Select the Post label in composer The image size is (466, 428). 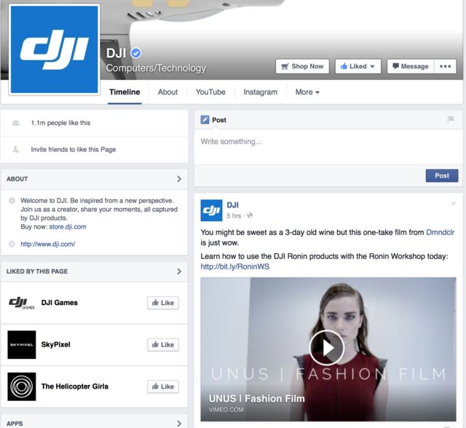coord(219,120)
